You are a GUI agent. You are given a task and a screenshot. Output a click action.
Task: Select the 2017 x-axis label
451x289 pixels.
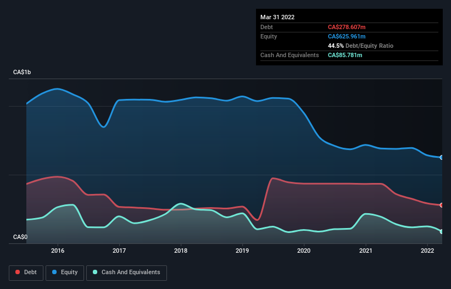tap(119, 251)
